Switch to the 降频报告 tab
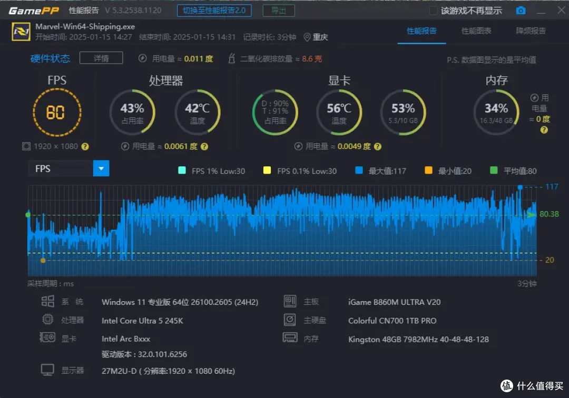 pos(531,31)
